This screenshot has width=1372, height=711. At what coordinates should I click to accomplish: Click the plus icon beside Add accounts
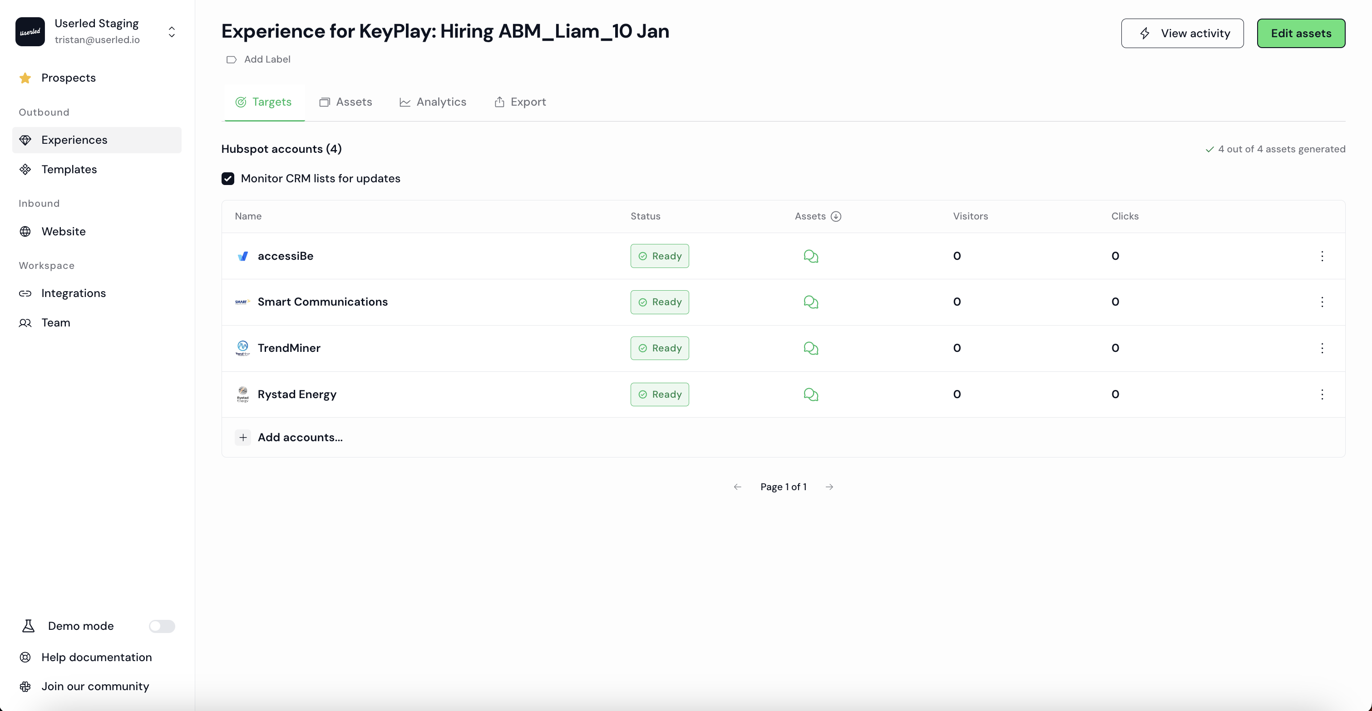(x=243, y=437)
